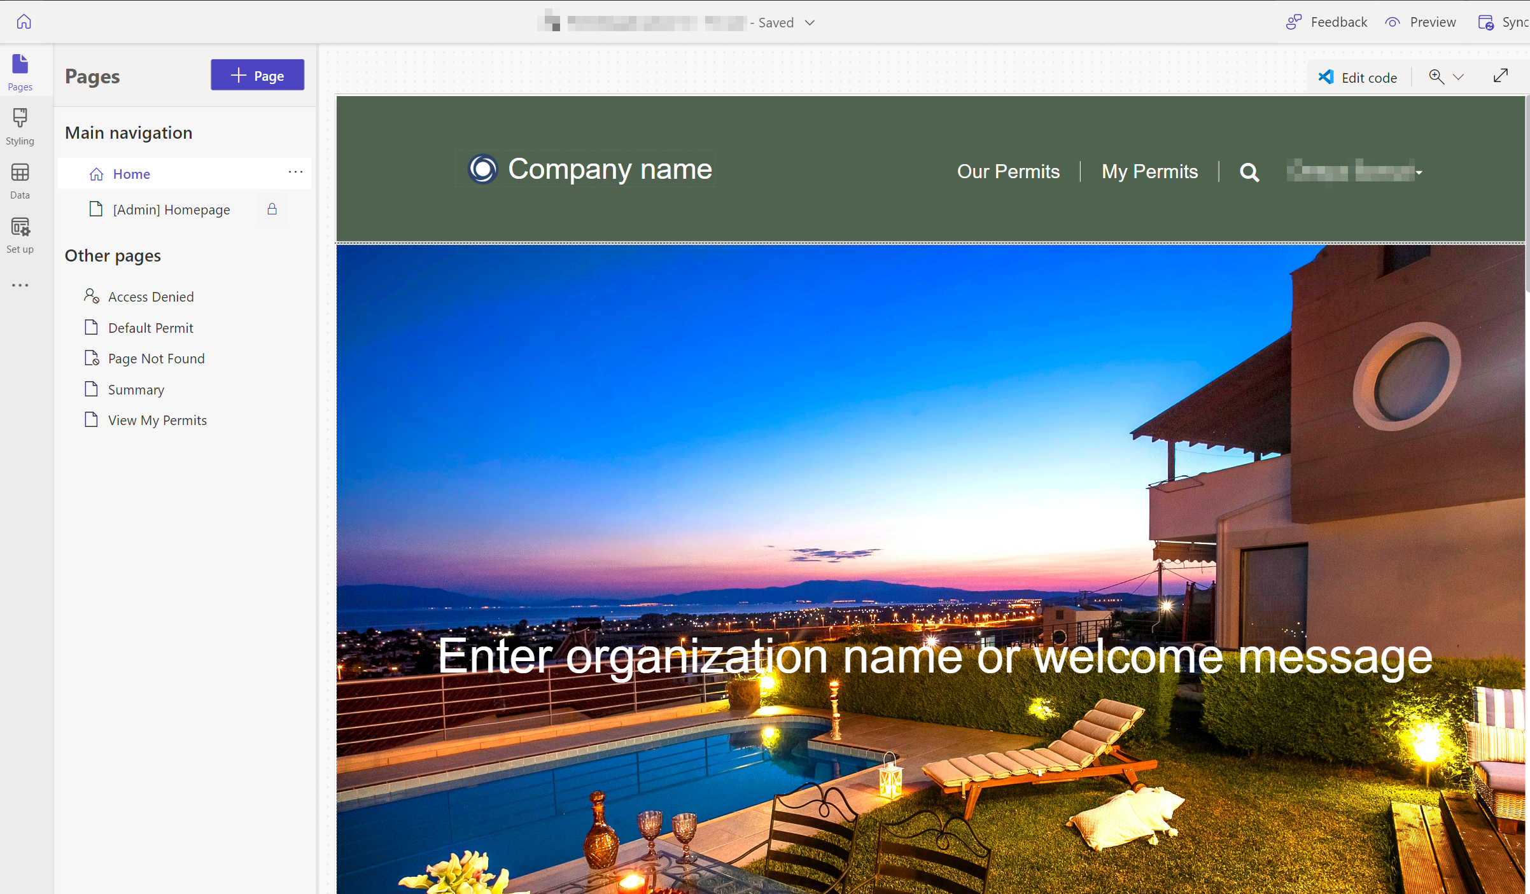Click the Edit code icon
Image resolution: width=1530 pixels, height=894 pixels.
(1326, 76)
